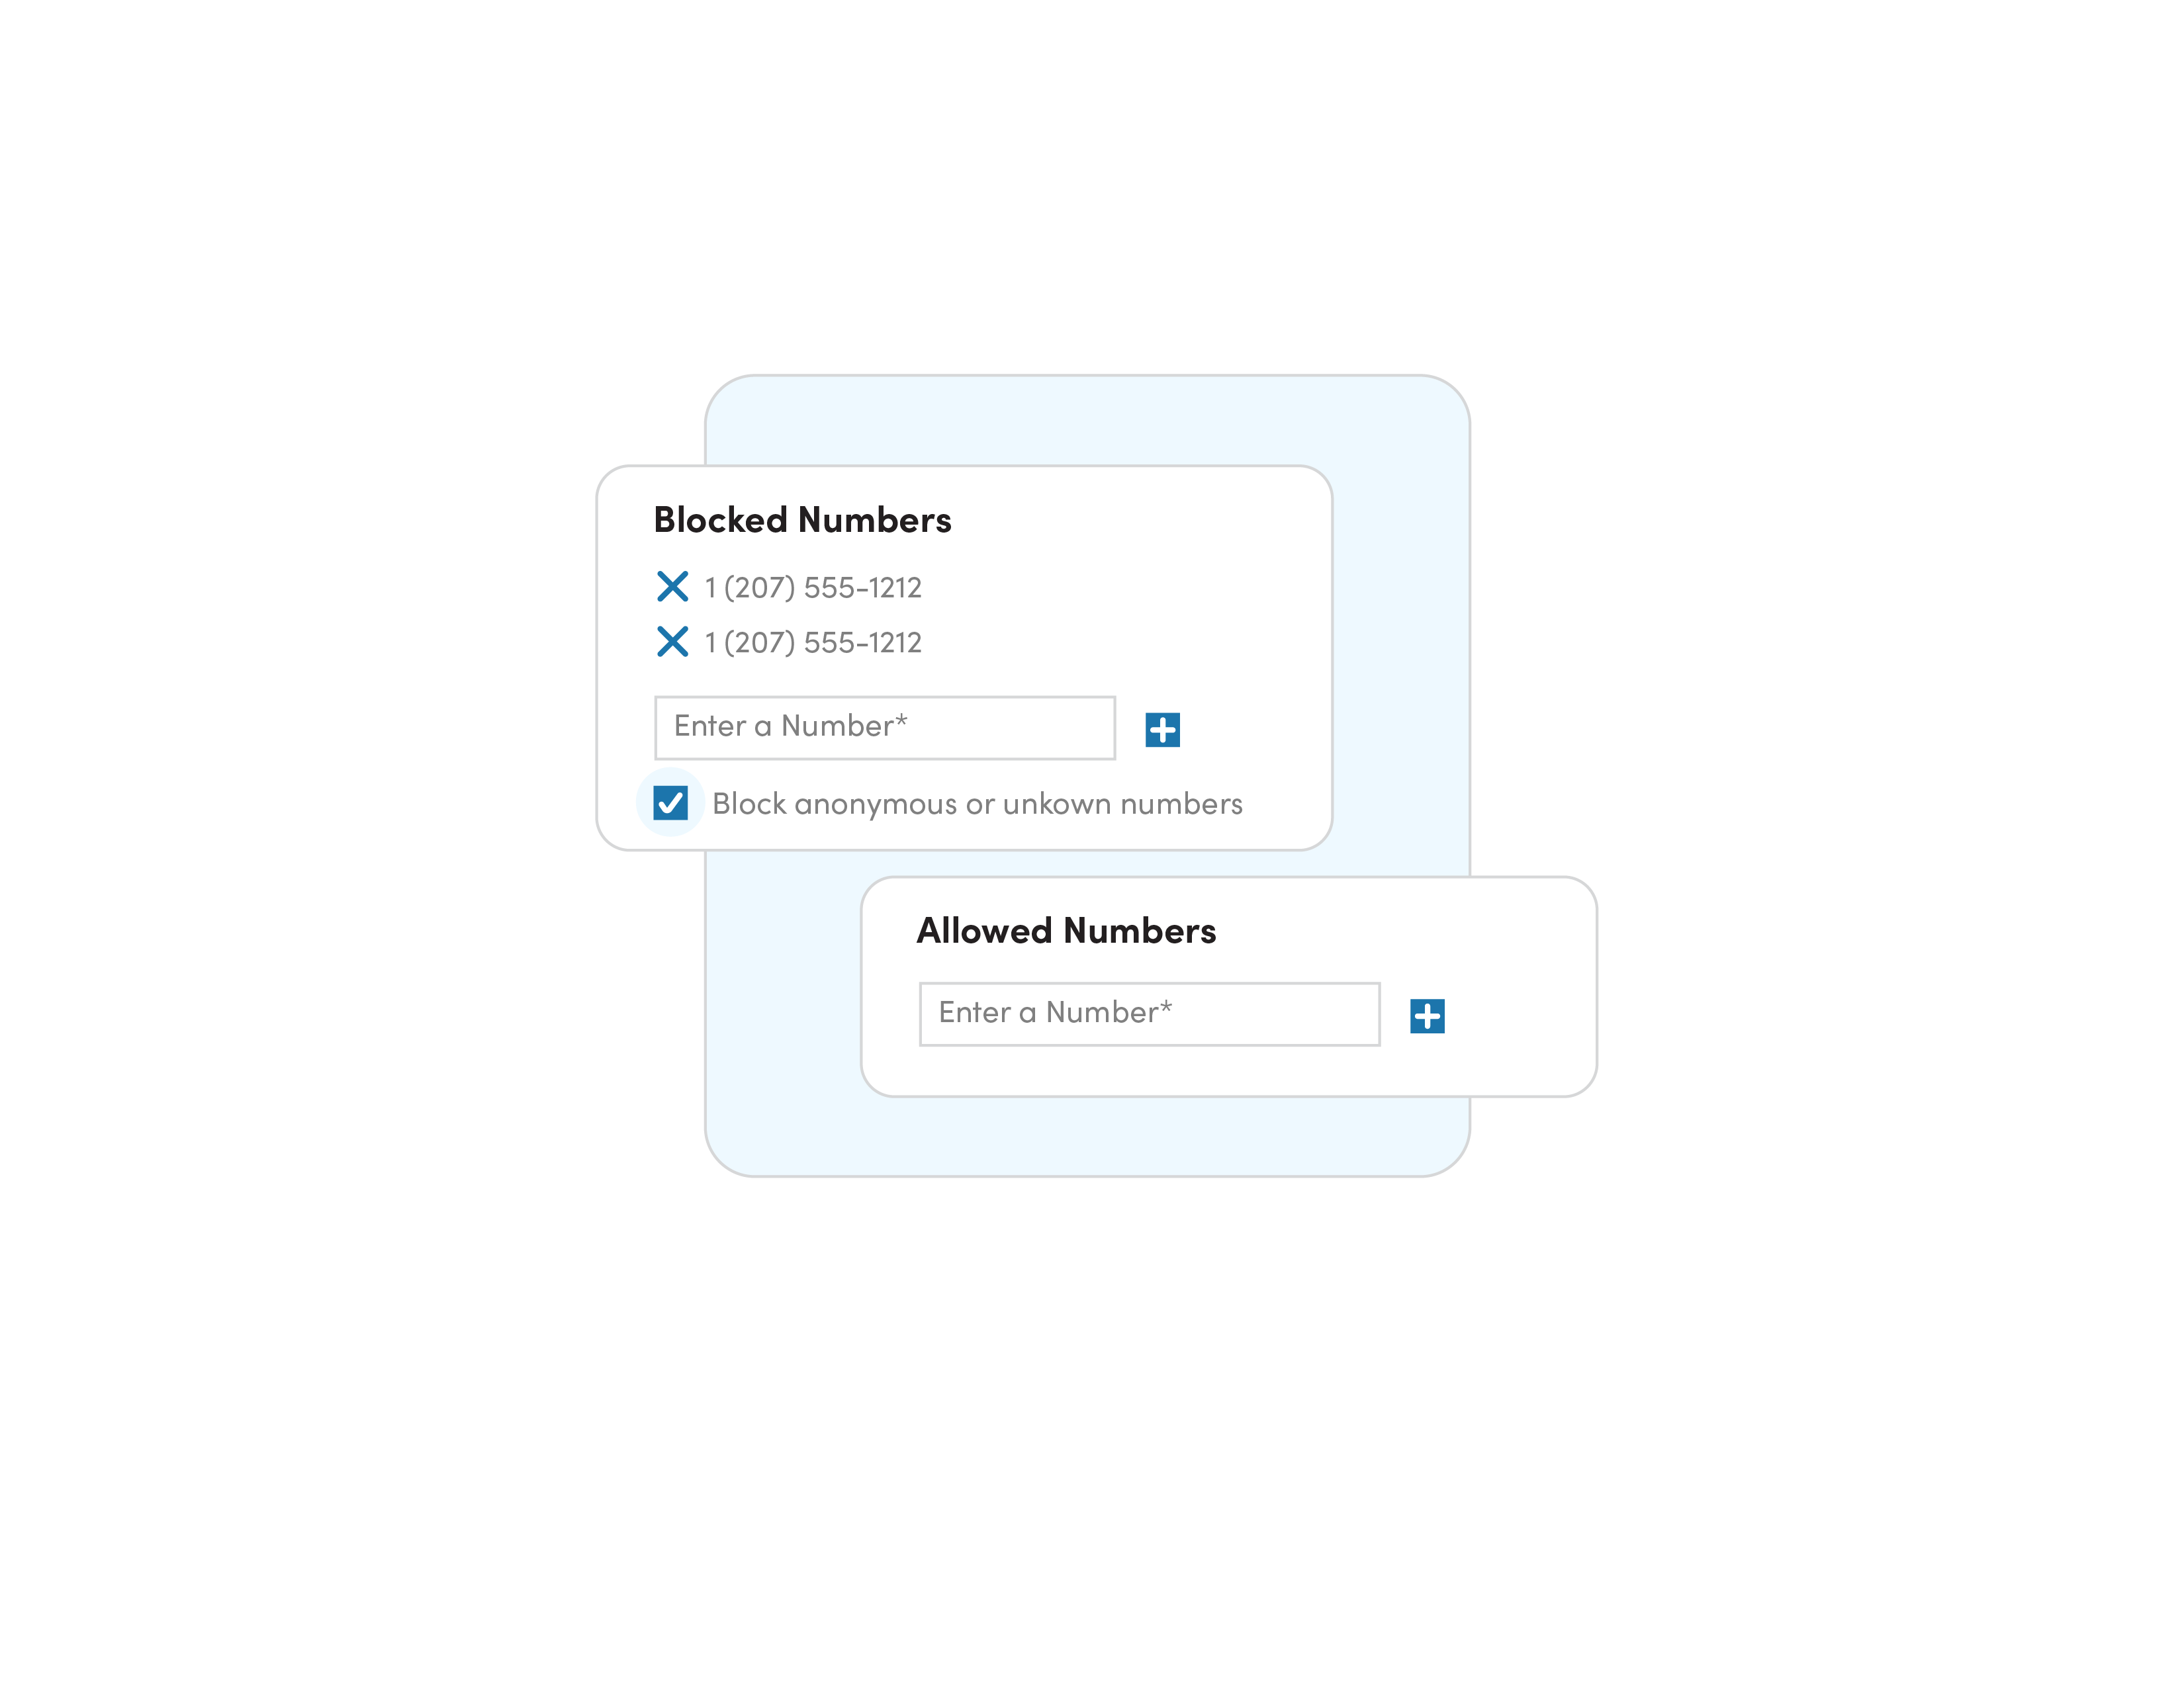
Task: Add the entered number to Blocked Numbers
Action: click(1162, 730)
